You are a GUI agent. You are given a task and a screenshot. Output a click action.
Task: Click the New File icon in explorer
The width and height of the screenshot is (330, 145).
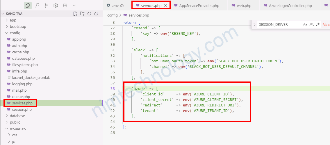pos(75,14)
